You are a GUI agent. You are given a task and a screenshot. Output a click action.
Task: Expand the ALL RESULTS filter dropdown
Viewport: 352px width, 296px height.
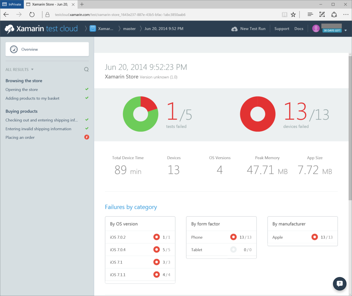click(20, 70)
